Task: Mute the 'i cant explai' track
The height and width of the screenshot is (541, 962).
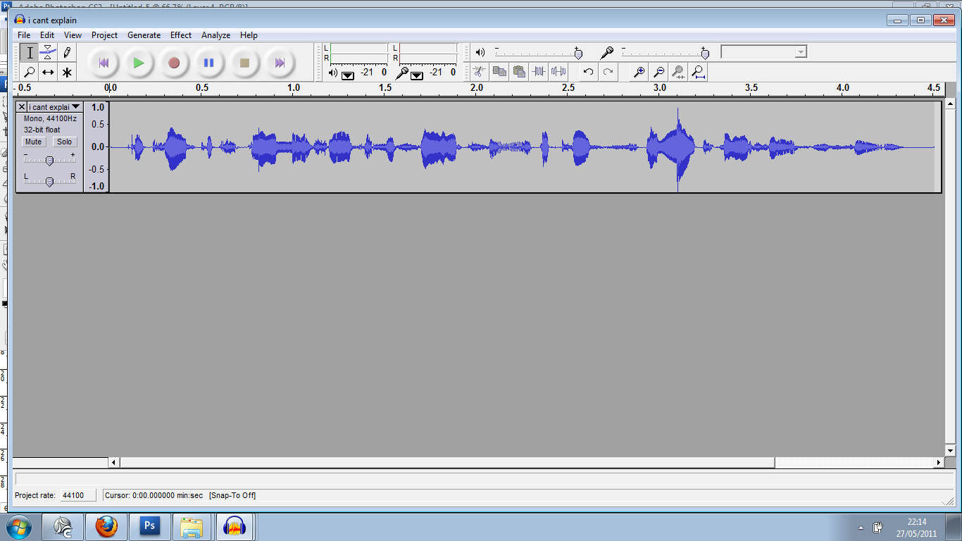Action: coord(32,142)
